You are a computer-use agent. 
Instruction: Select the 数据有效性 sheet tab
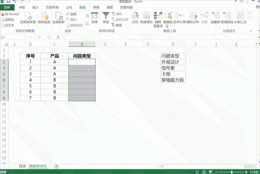[38, 166]
